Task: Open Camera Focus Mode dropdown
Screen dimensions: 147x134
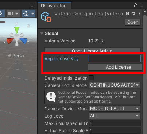Action: [x=115, y=85]
